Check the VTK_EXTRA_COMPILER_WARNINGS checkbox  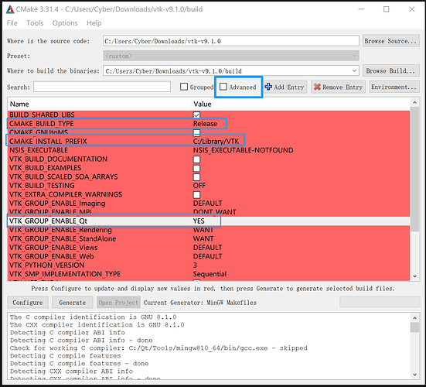[196, 195]
